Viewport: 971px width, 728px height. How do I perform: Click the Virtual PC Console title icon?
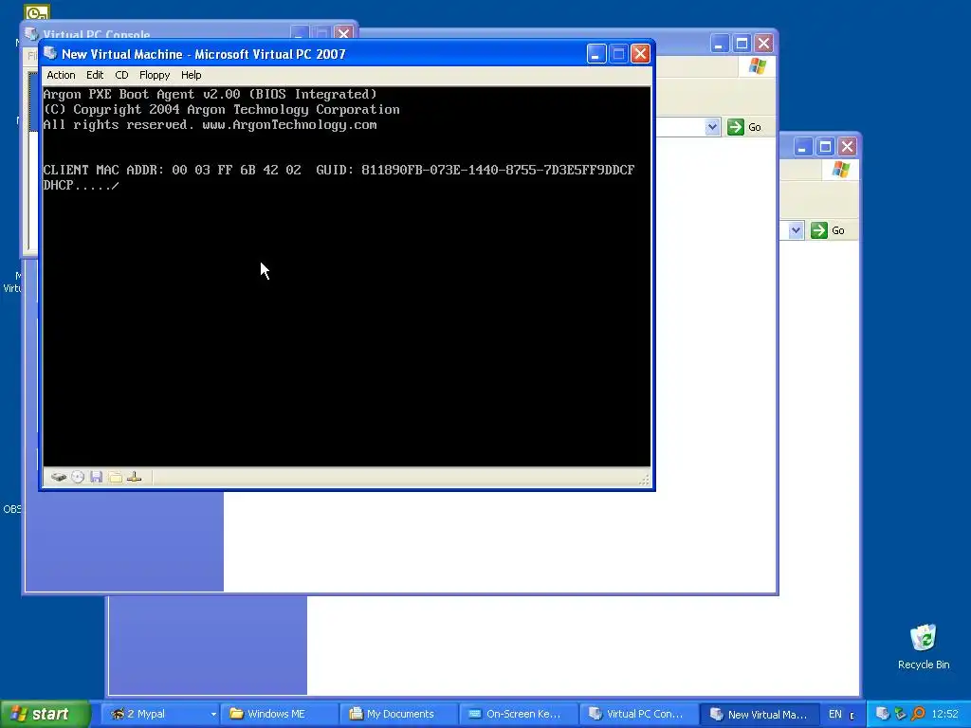point(31,33)
